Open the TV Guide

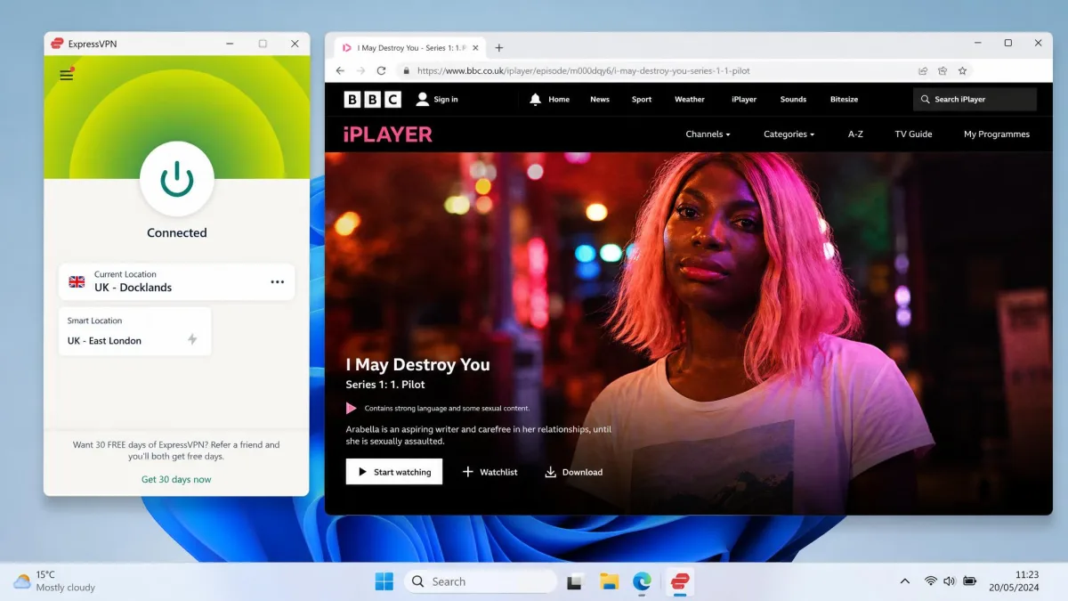tap(913, 134)
